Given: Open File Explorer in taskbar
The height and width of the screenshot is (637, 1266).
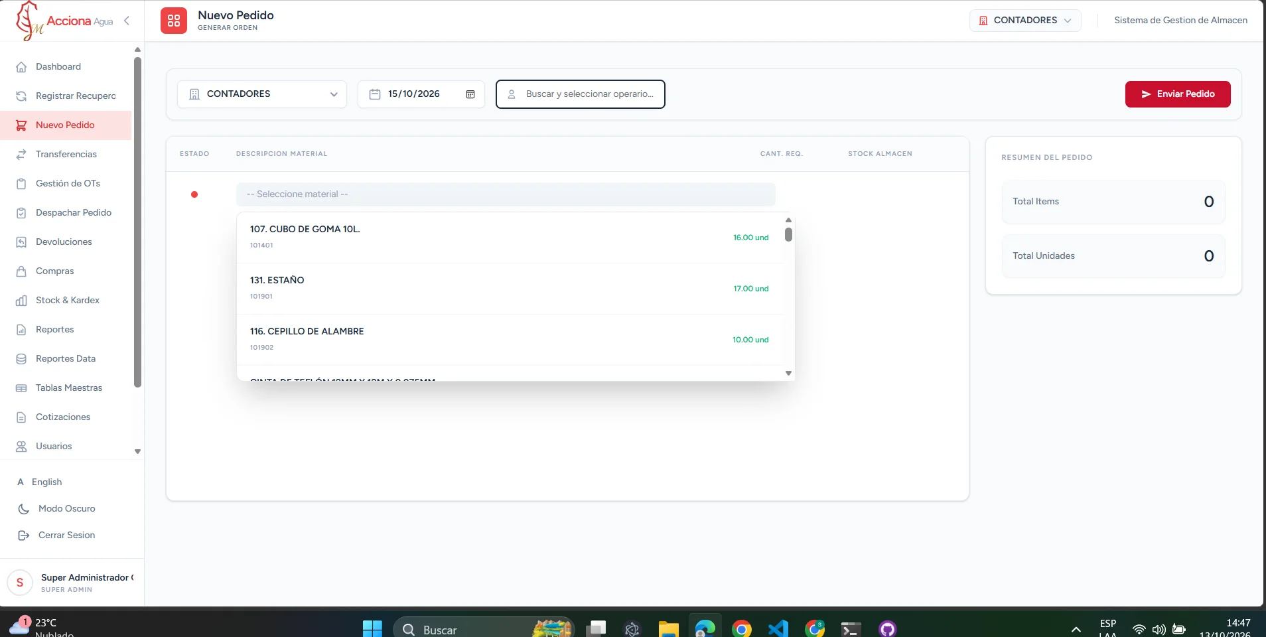Looking at the screenshot, I should [668, 629].
